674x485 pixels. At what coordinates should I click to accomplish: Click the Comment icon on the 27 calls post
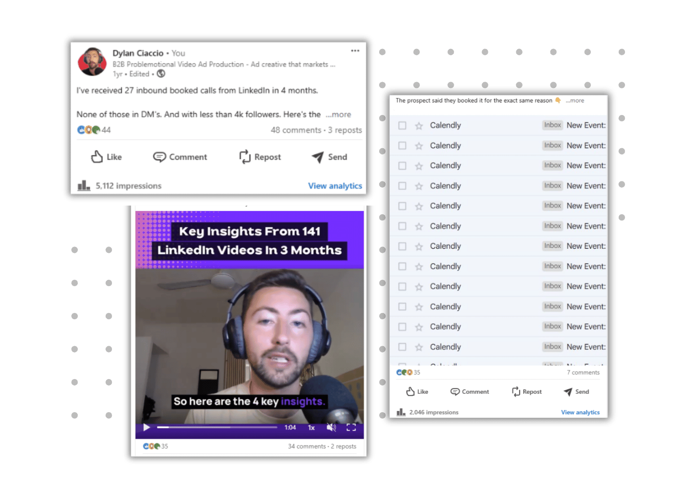click(x=160, y=157)
